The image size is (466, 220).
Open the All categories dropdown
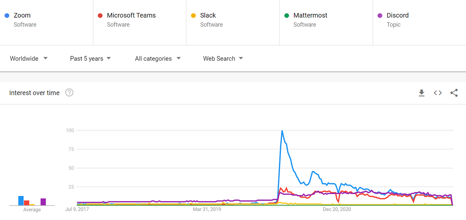(x=158, y=58)
